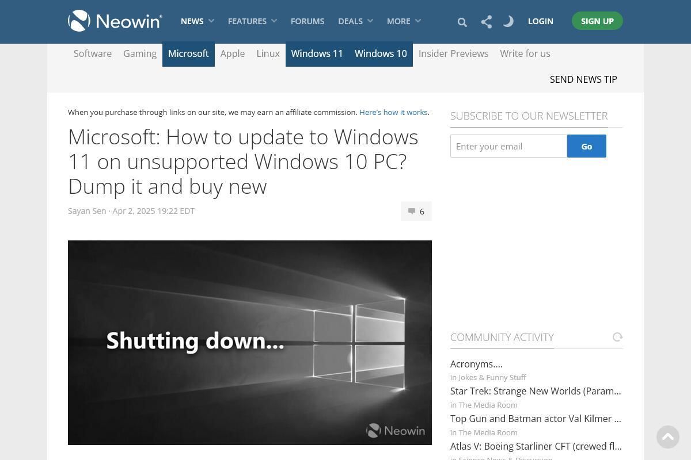Image resolution: width=691 pixels, height=460 pixels.
Task: Switch to the Windows 11 section
Action: pos(317,53)
